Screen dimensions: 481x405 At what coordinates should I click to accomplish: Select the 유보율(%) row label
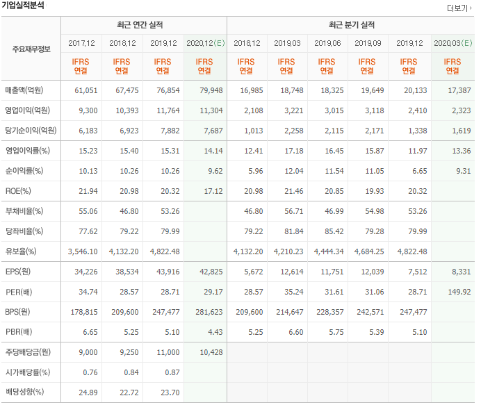[21, 251]
